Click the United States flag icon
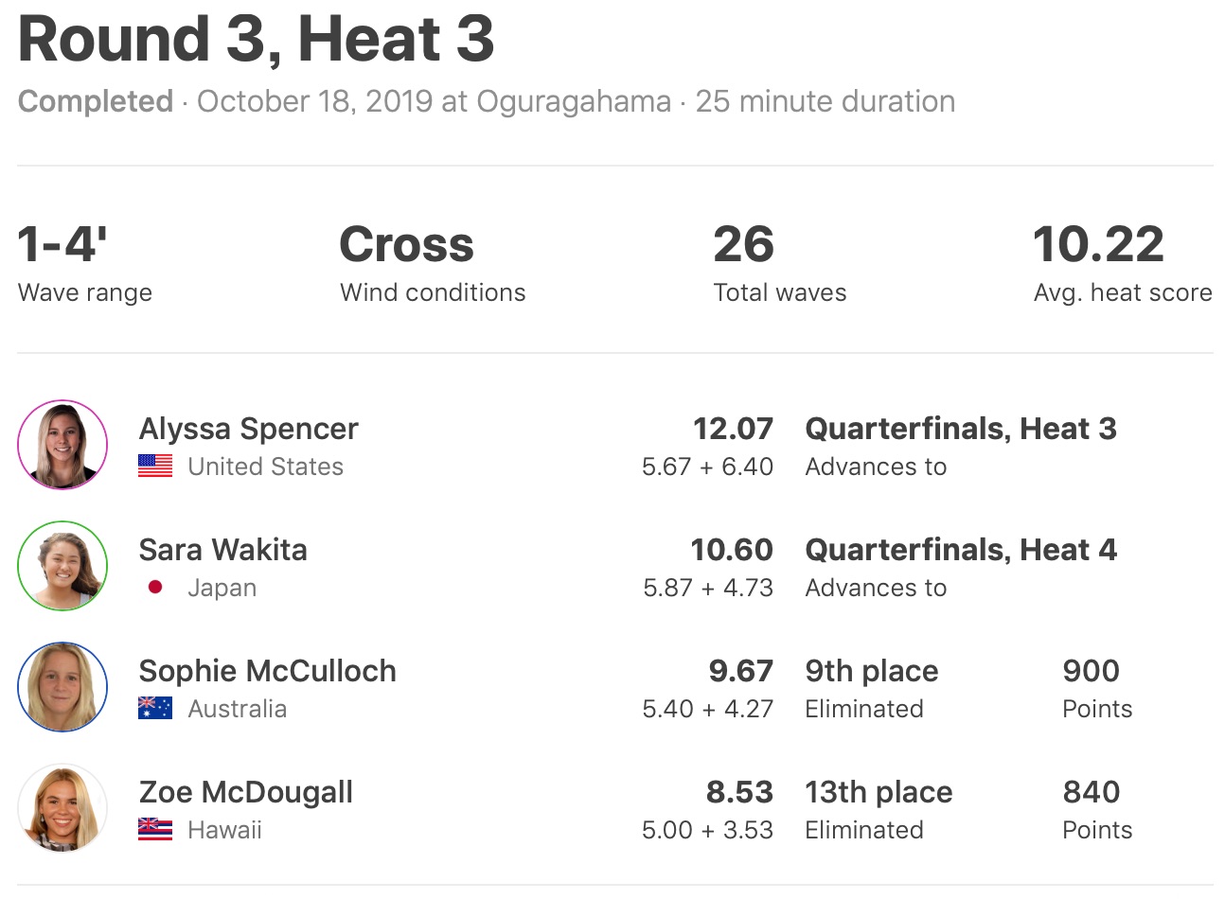The width and height of the screenshot is (1225, 899). tap(155, 467)
